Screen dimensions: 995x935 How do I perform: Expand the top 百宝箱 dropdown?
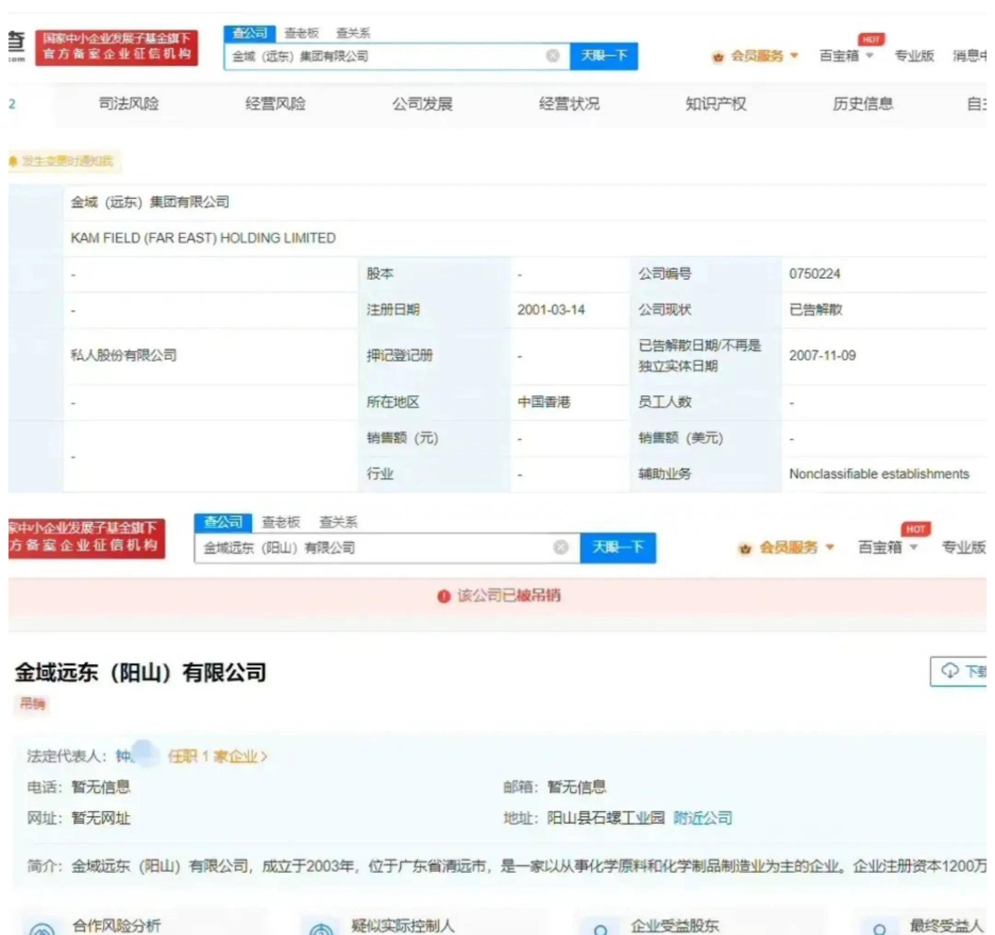coord(869,56)
